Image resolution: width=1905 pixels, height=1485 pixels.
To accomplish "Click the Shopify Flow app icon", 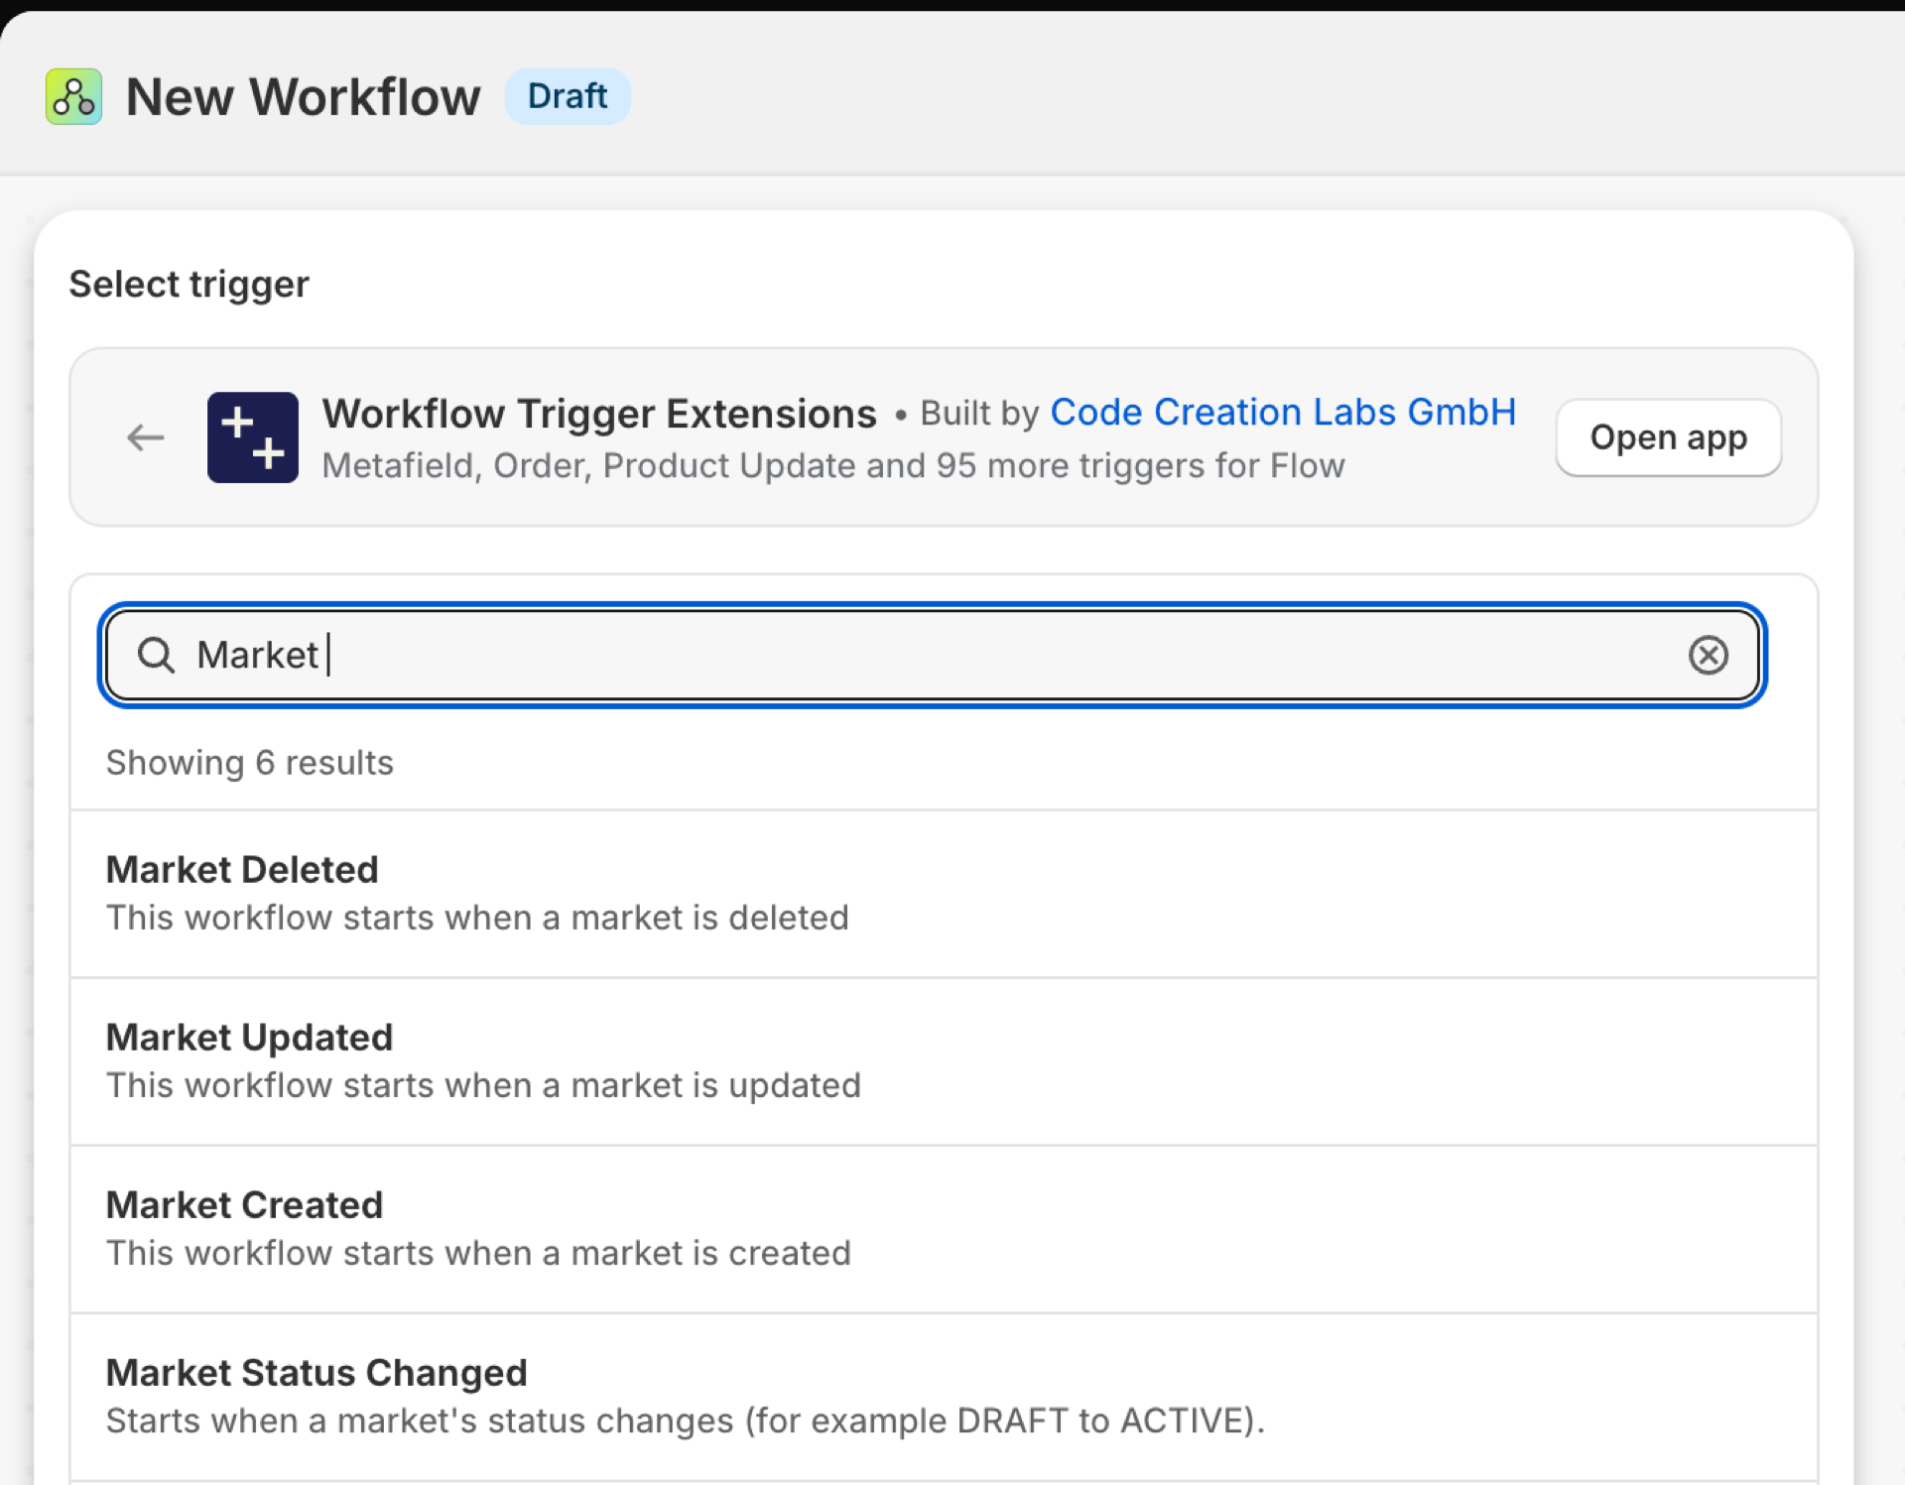I will pyautogui.click(x=73, y=96).
